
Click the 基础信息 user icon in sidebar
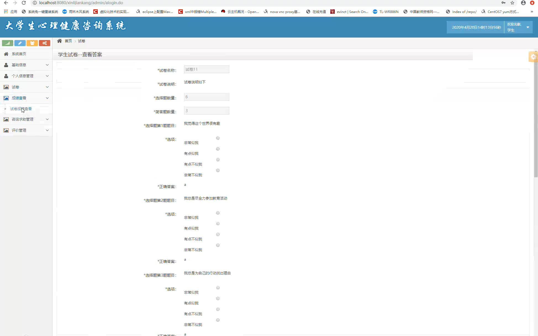(x=6, y=65)
